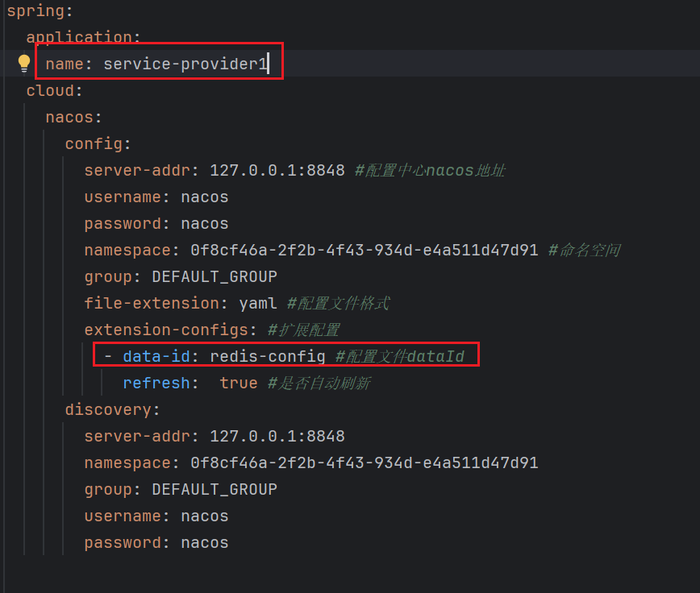The image size is (700, 593).
Task: Click 'group: DEFAULT_GROUP' under config
Action: [181, 277]
